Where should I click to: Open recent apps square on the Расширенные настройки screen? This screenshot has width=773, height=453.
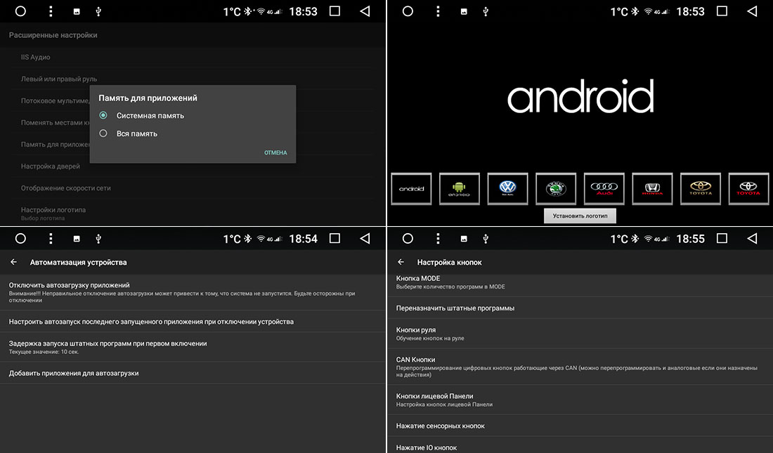tap(334, 11)
